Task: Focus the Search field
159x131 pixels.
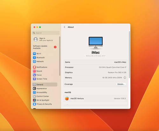Action: (x=46, y=33)
